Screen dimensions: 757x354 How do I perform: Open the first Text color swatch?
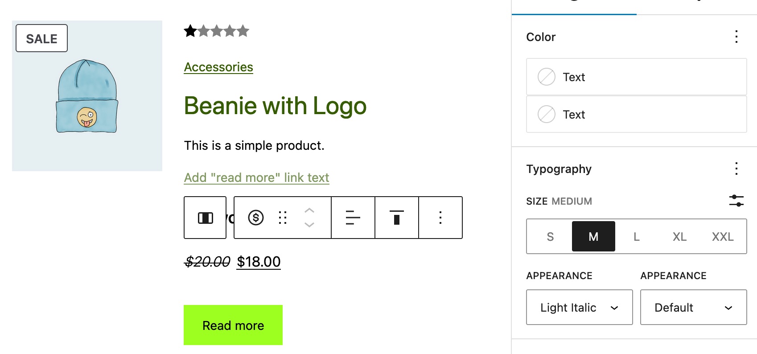tap(637, 77)
